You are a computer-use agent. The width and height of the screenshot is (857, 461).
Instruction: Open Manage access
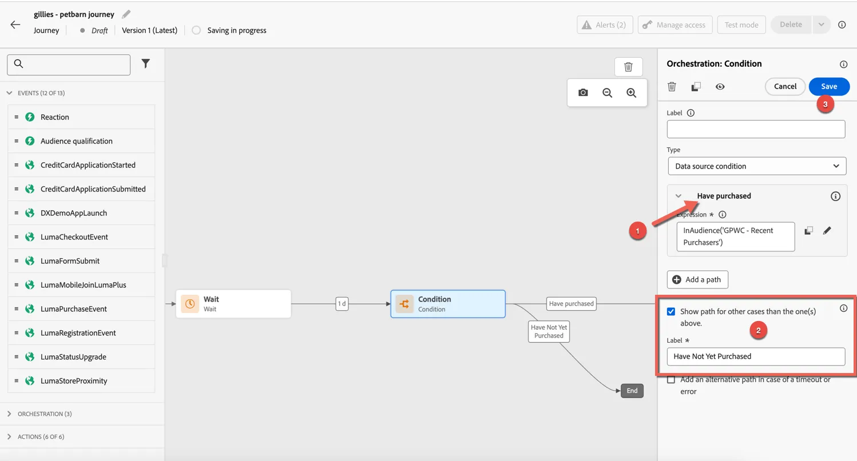[x=675, y=25]
